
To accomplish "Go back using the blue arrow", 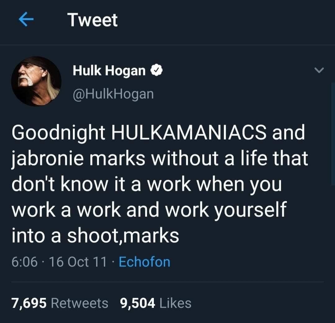I will pyautogui.click(x=26, y=19).
